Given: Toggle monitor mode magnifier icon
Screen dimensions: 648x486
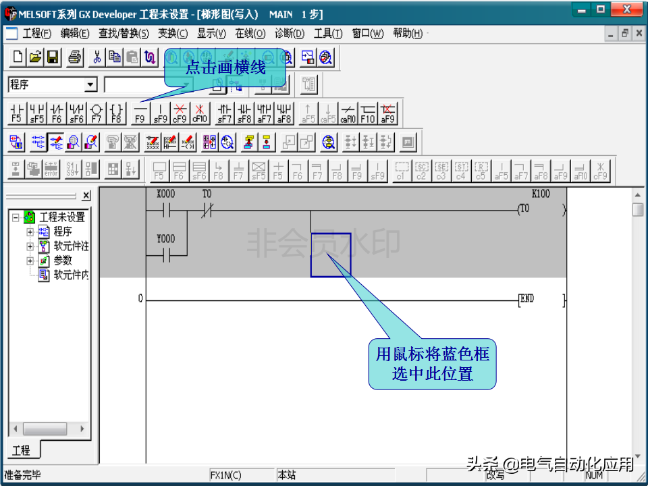Looking at the screenshot, I should coord(73,142).
